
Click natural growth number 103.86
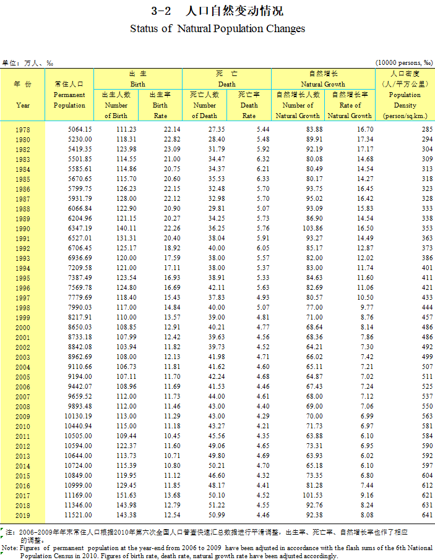click(310, 228)
